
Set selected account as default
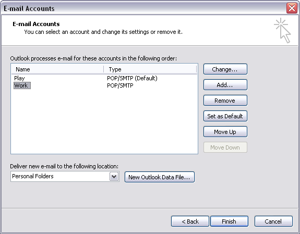225,116
